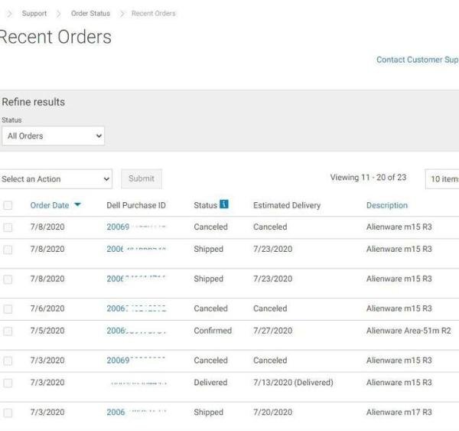Check the Canceled 7/3/2020 order checkbox
Image resolution: width=459 pixels, height=431 pixels.
8,361
